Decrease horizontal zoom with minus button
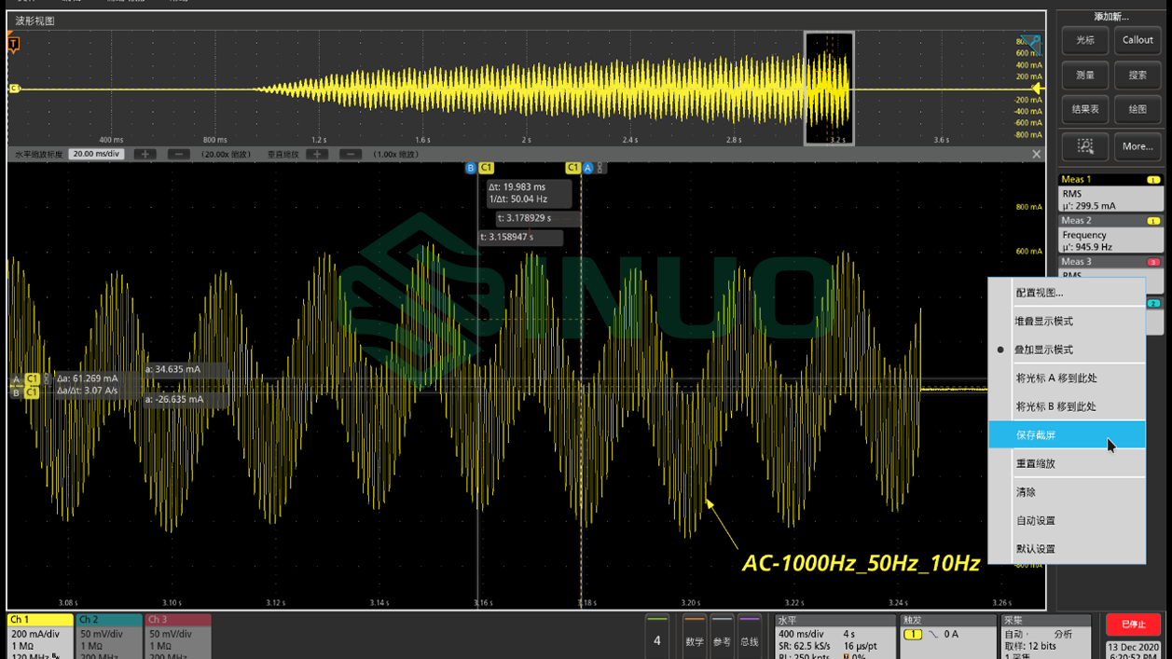 point(178,155)
